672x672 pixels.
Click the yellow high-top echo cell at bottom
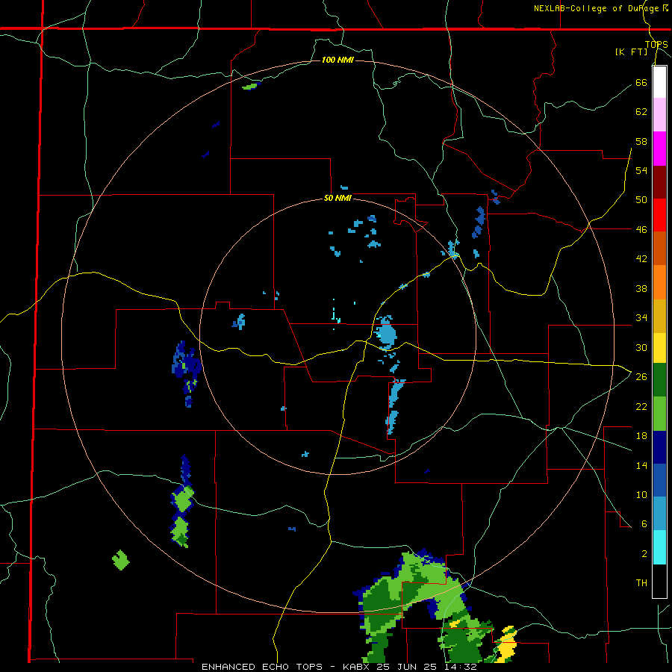tap(507, 643)
